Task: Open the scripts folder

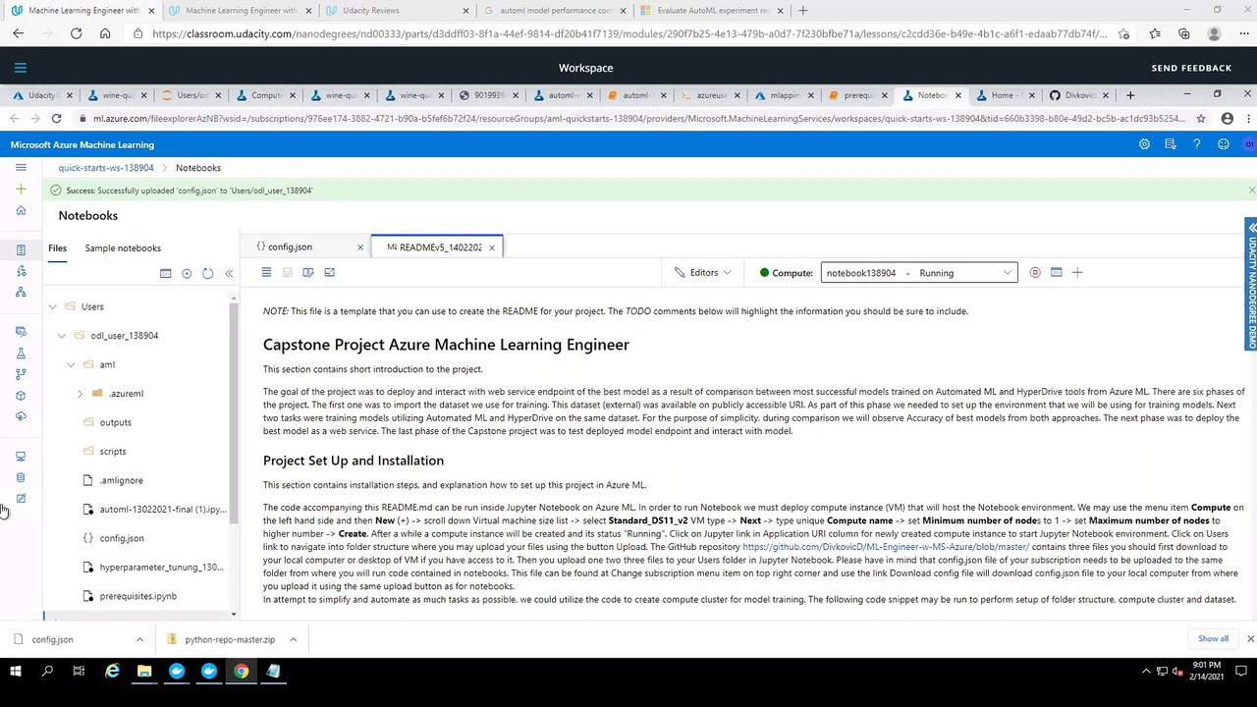Action: [x=113, y=452]
